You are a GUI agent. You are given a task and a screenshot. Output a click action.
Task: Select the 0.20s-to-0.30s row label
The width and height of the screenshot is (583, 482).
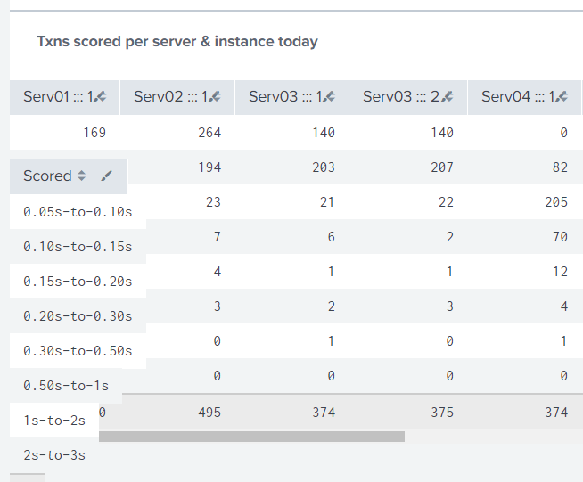point(78,315)
